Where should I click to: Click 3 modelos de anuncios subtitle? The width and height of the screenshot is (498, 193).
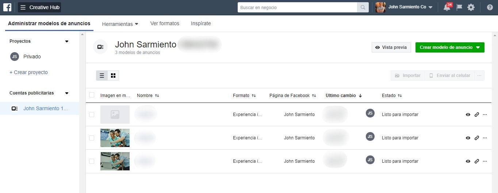coord(137,53)
